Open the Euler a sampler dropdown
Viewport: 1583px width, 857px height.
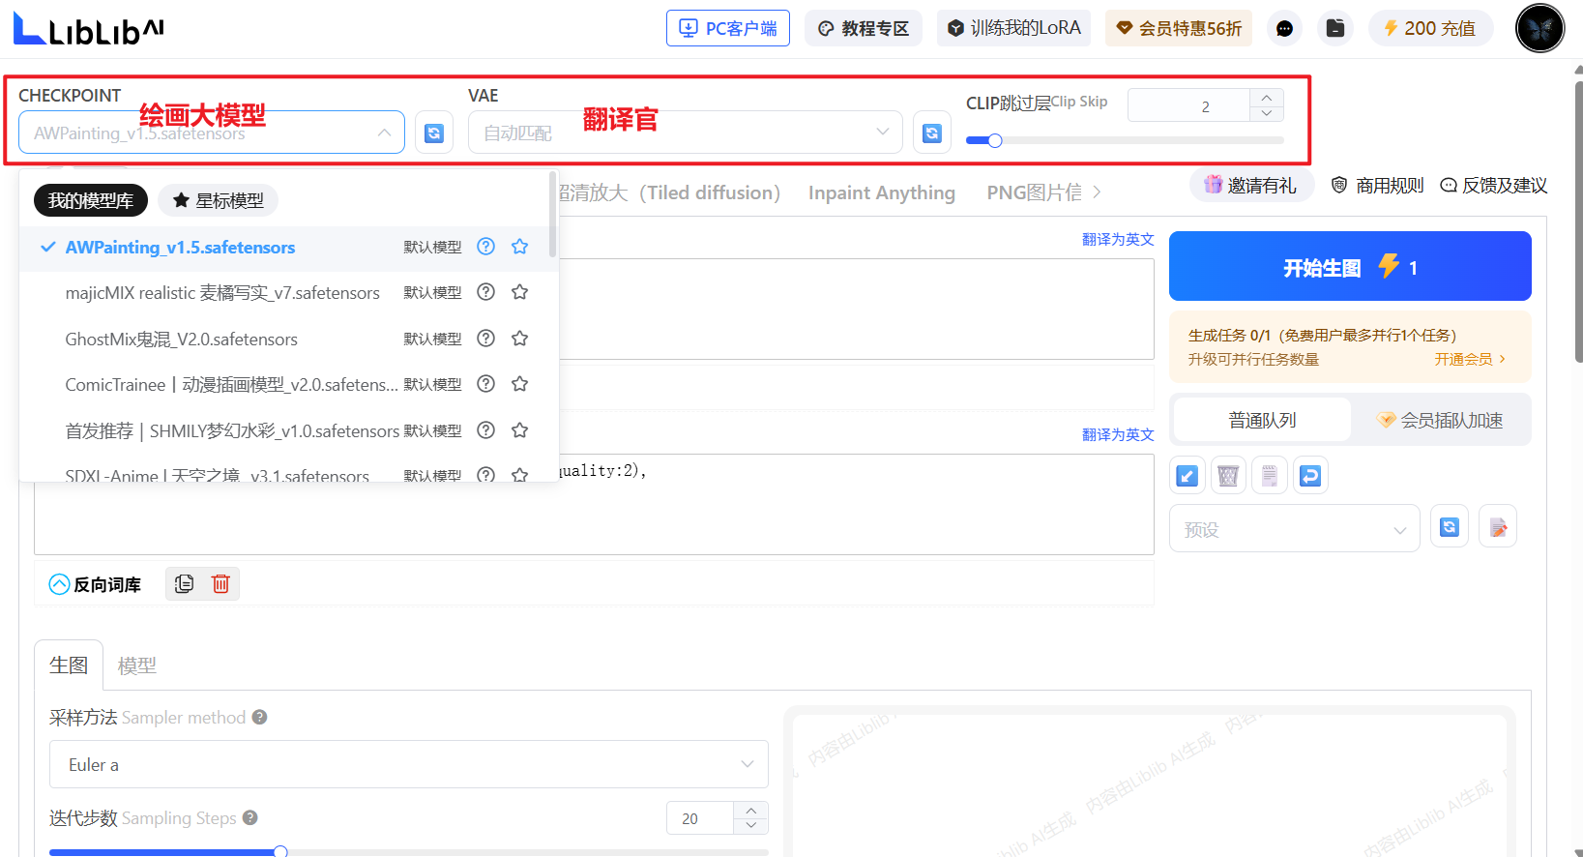tap(409, 764)
